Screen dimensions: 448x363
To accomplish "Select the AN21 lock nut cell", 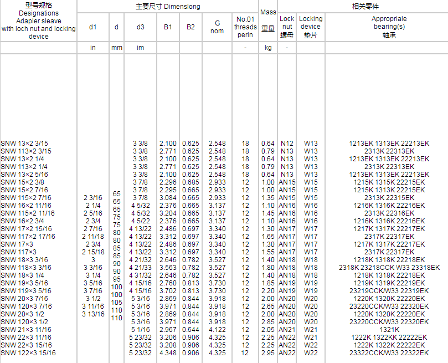I will [287, 330].
